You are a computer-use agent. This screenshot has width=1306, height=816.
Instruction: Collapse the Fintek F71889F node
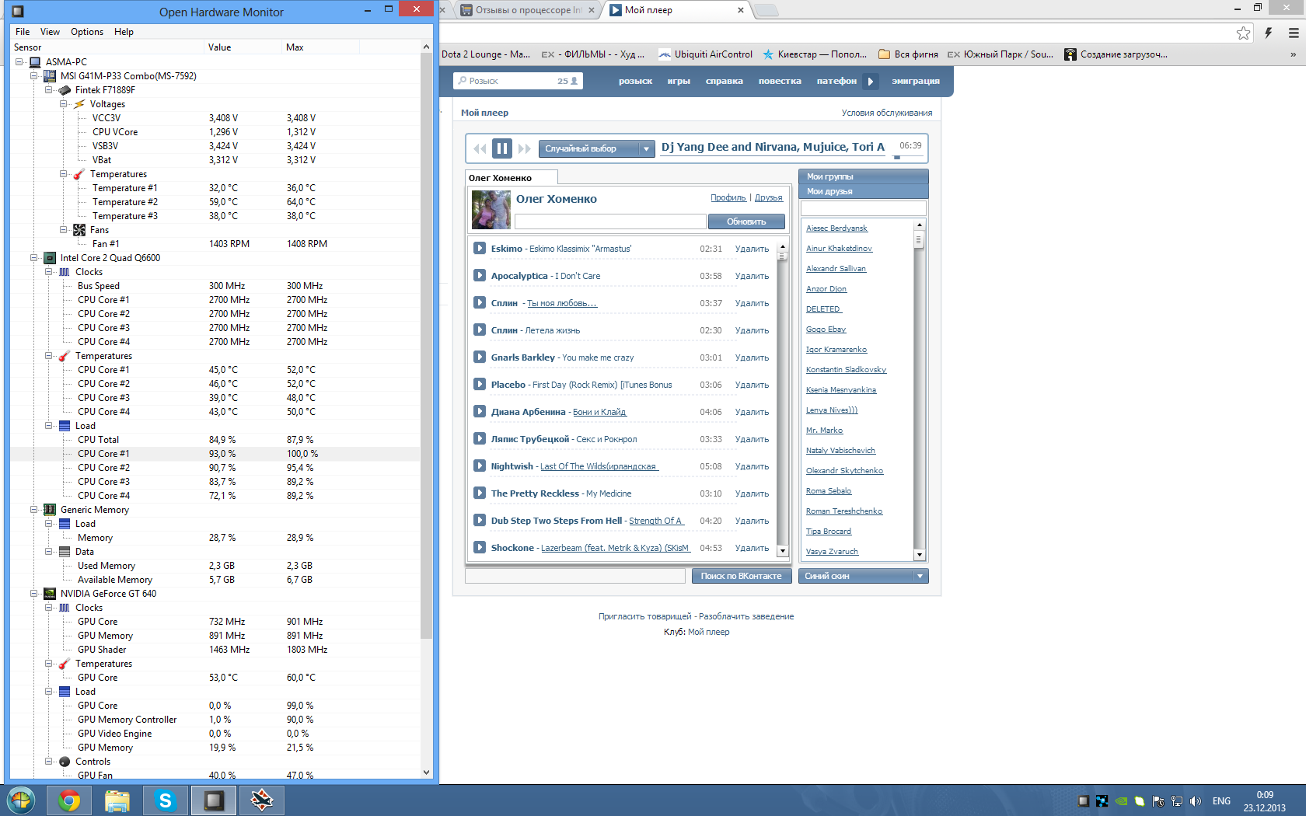click(49, 90)
